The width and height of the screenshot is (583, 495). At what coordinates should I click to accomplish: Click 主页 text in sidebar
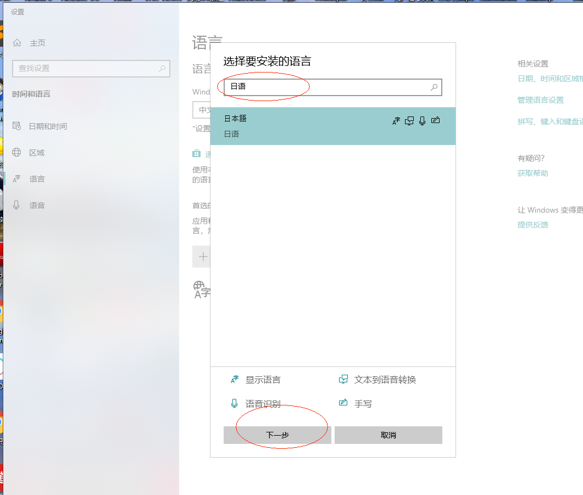click(37, 43)
